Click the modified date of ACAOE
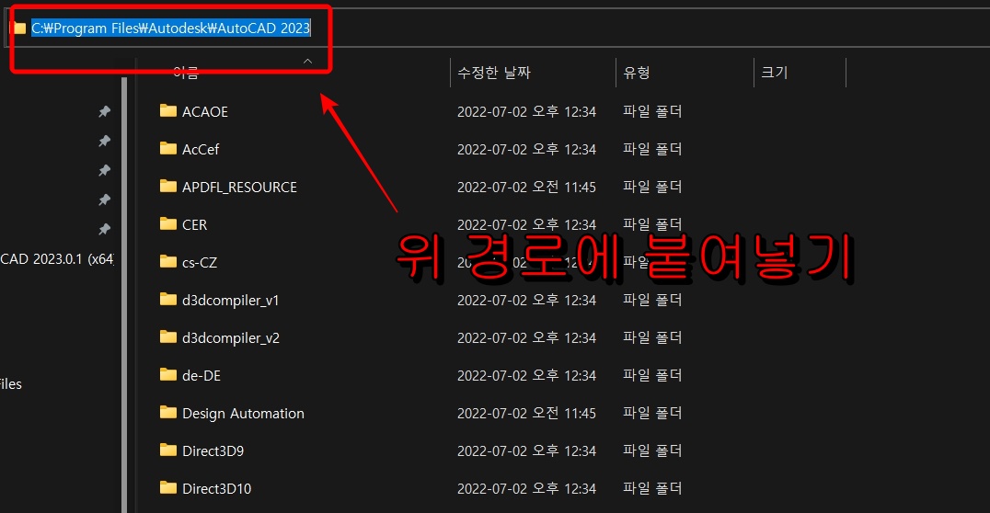 tap(526, 111)
